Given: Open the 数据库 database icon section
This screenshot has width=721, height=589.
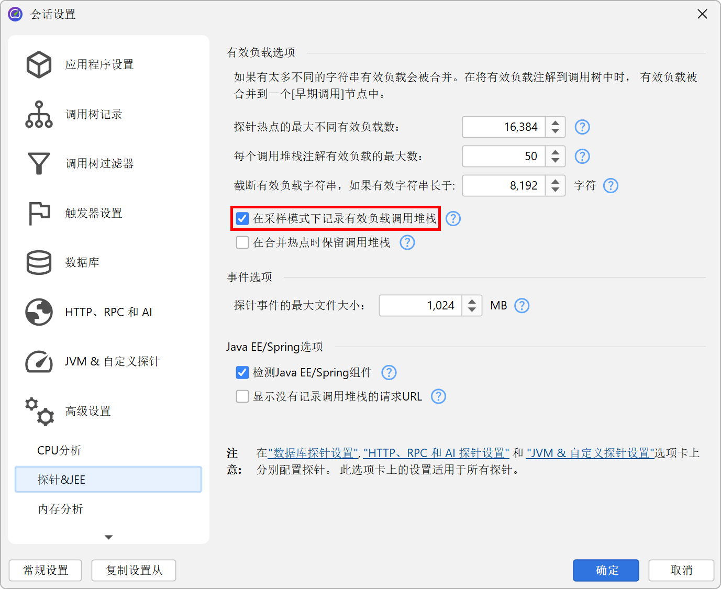Looking at the screenshot, I should (39, 262).
